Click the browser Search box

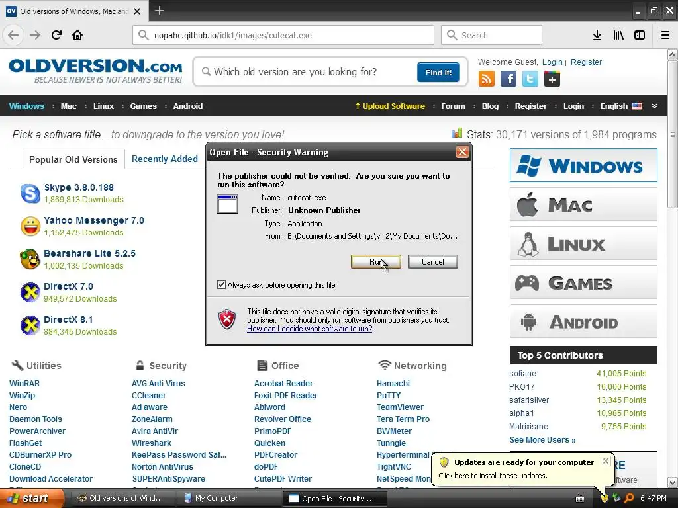[491, 35]
